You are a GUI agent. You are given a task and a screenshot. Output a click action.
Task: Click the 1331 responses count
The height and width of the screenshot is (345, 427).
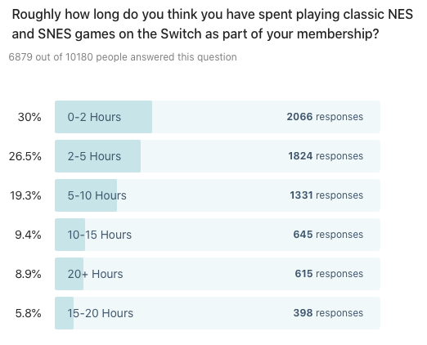point(326,195)
